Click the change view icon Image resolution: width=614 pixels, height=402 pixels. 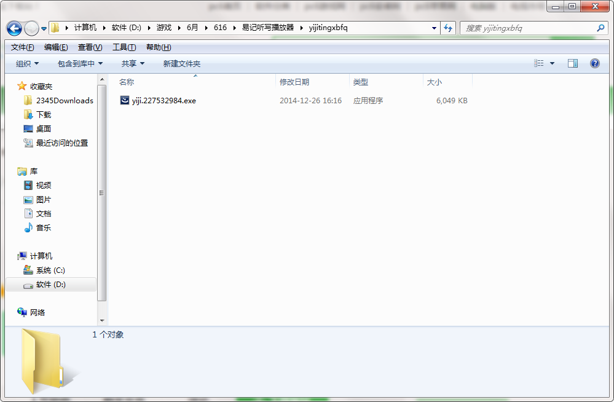click(539, 63)
